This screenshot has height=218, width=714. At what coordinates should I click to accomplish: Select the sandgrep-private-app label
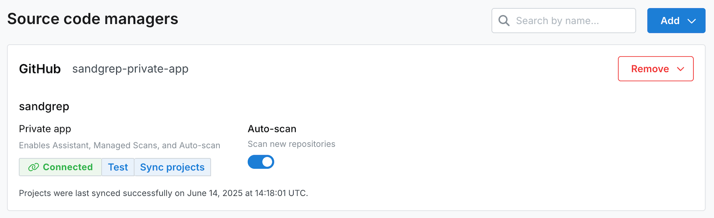130,69
